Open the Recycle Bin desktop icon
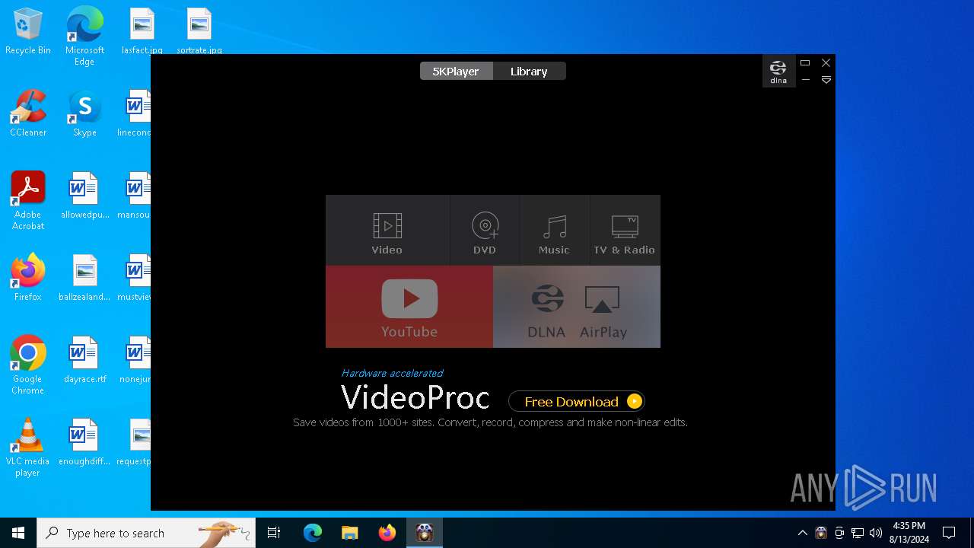Viewport: 974px width, 548px height. (28, 32)
